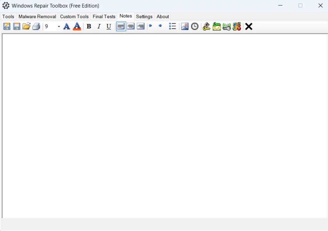
Task: Align text to the right
Action: [x=141, y=27]
